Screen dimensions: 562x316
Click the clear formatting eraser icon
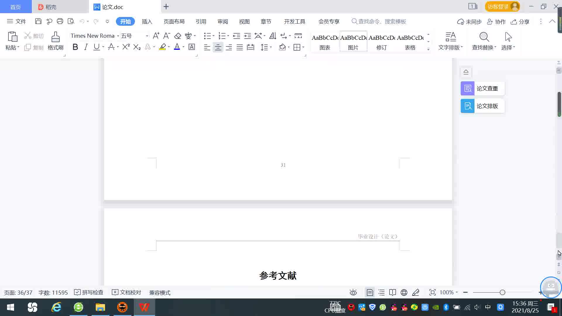[178, 36]
